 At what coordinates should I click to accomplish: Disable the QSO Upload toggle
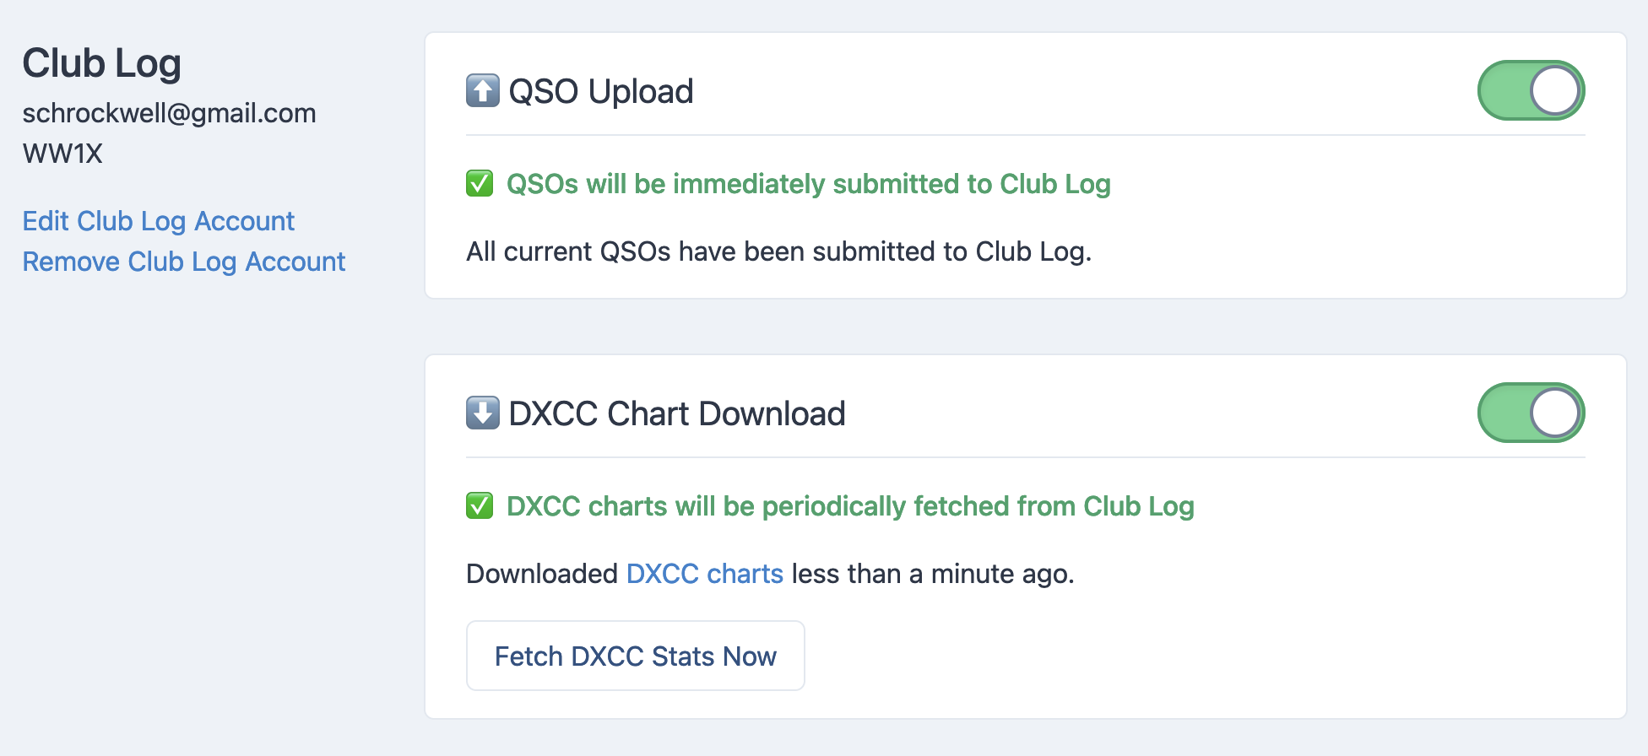tap(1530, 90)
